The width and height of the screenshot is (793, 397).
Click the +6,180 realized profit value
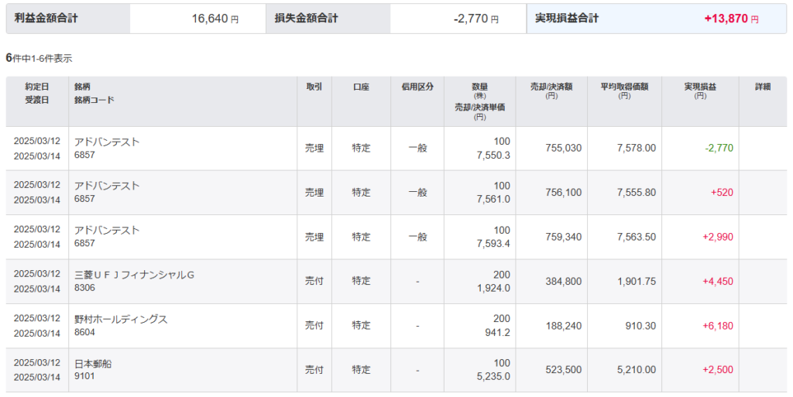[x=718, y=326]
